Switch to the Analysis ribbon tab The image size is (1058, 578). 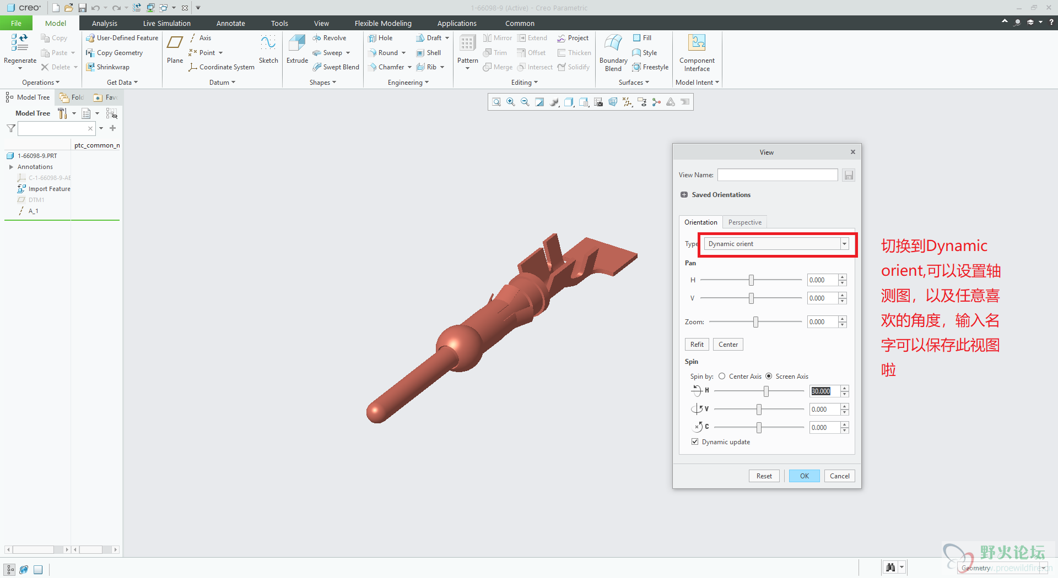click(105, 23)
